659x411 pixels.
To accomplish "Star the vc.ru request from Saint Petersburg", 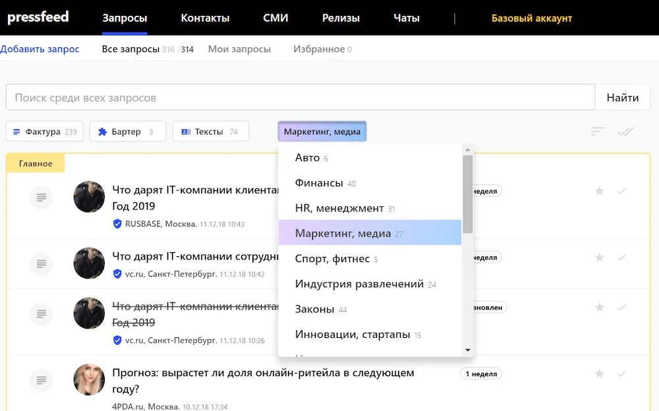I will (x=600, y=257).
